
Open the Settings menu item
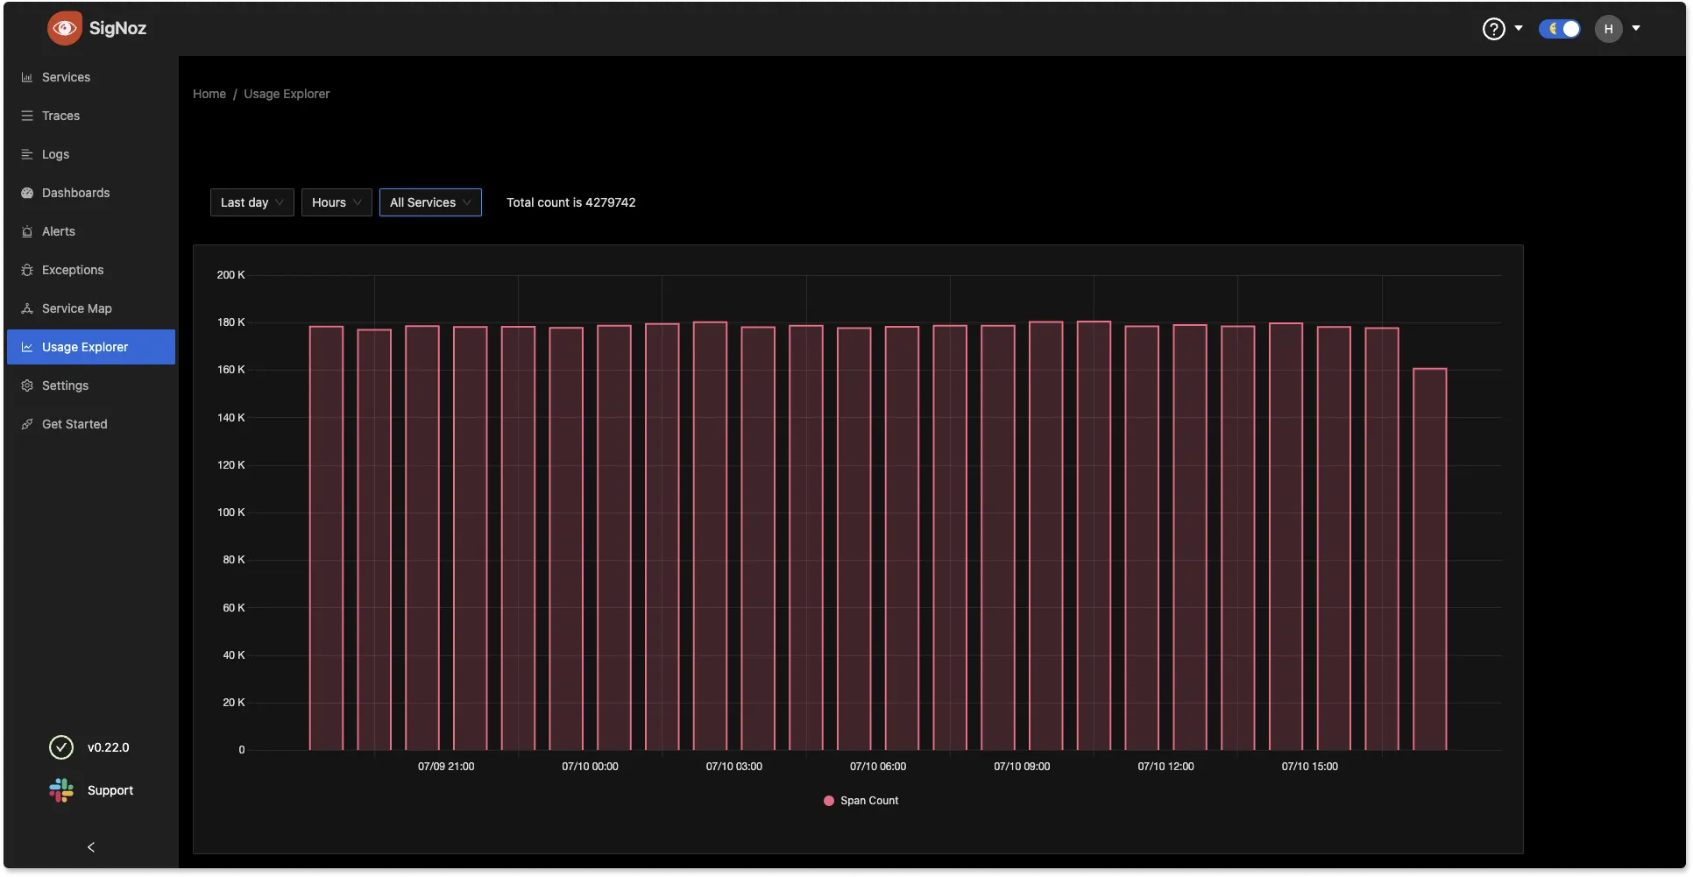(66, 385)
